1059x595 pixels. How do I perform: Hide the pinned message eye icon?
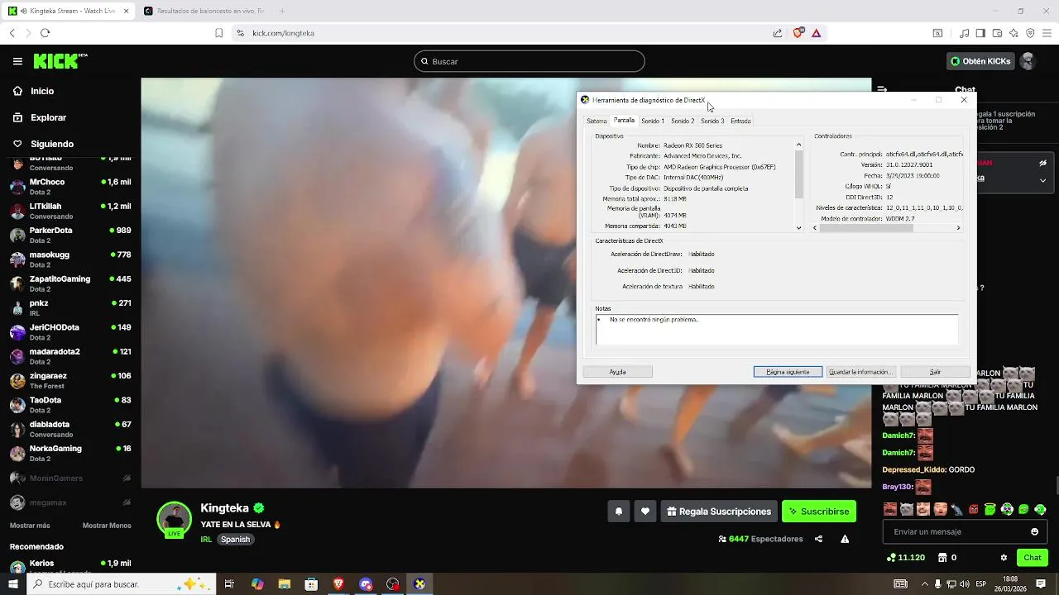[x=1042, y=163]
